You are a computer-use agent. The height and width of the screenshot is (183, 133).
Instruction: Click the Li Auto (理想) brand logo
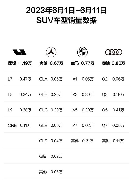point(20,52)
